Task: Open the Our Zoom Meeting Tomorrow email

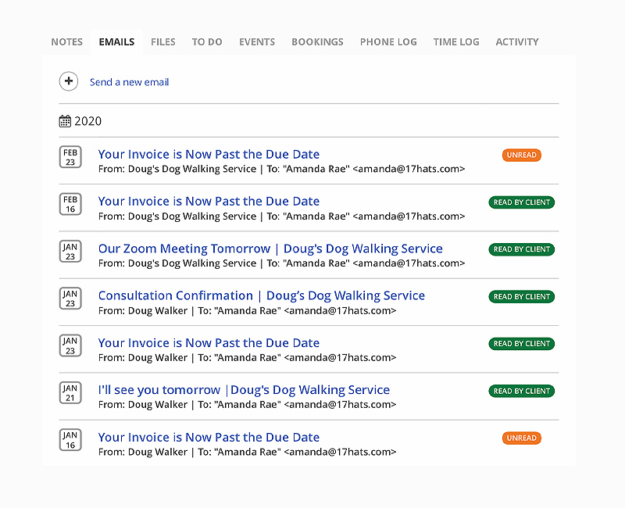Action: pyautogui.click(x=269, y=248)
